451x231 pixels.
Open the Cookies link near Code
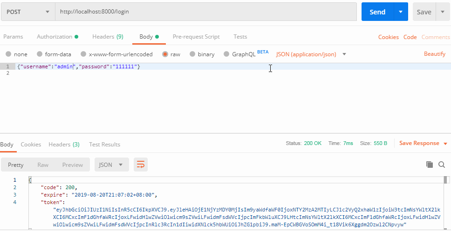[x=388, y=37]
